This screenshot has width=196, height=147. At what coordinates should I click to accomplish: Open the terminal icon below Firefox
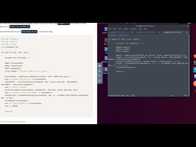click(195, 62)
